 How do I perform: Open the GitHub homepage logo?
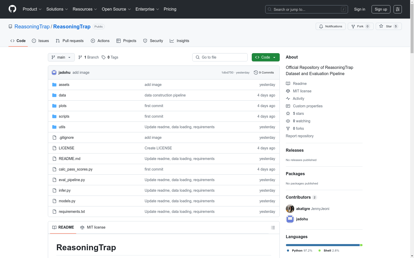(x=12, y=9)
